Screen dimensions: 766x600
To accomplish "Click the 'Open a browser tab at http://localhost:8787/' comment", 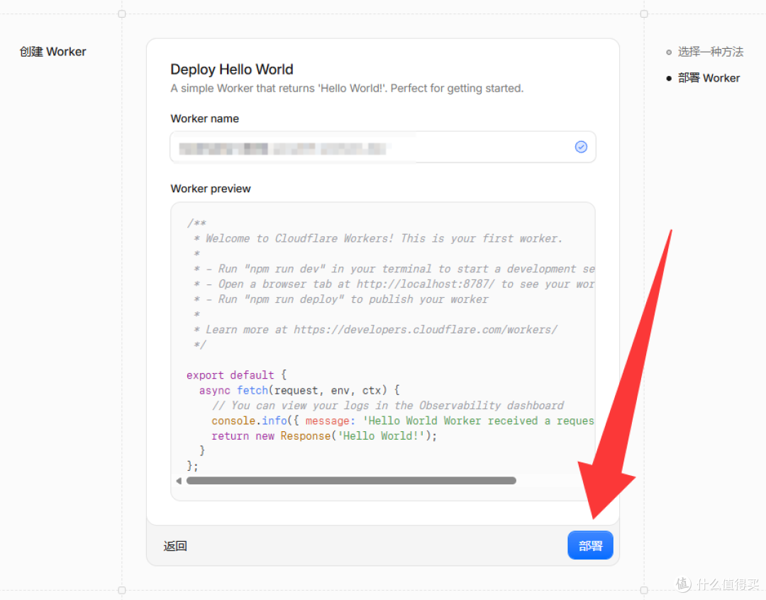I will tap(394, 284).
